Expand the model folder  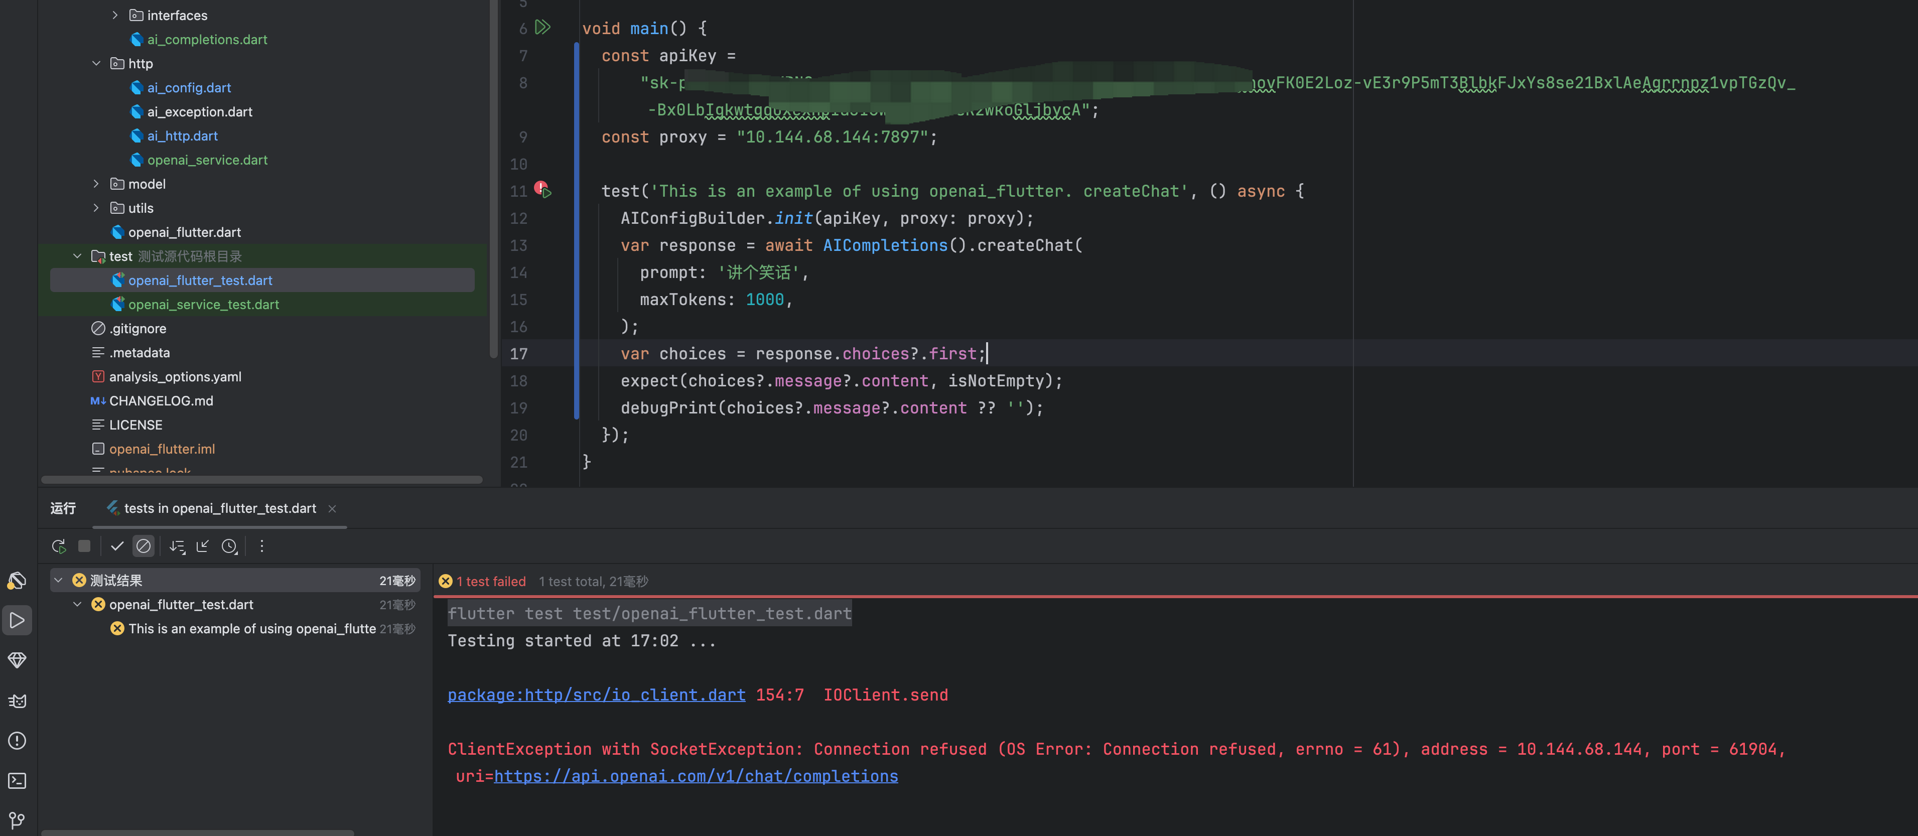(x=96, y=184)
